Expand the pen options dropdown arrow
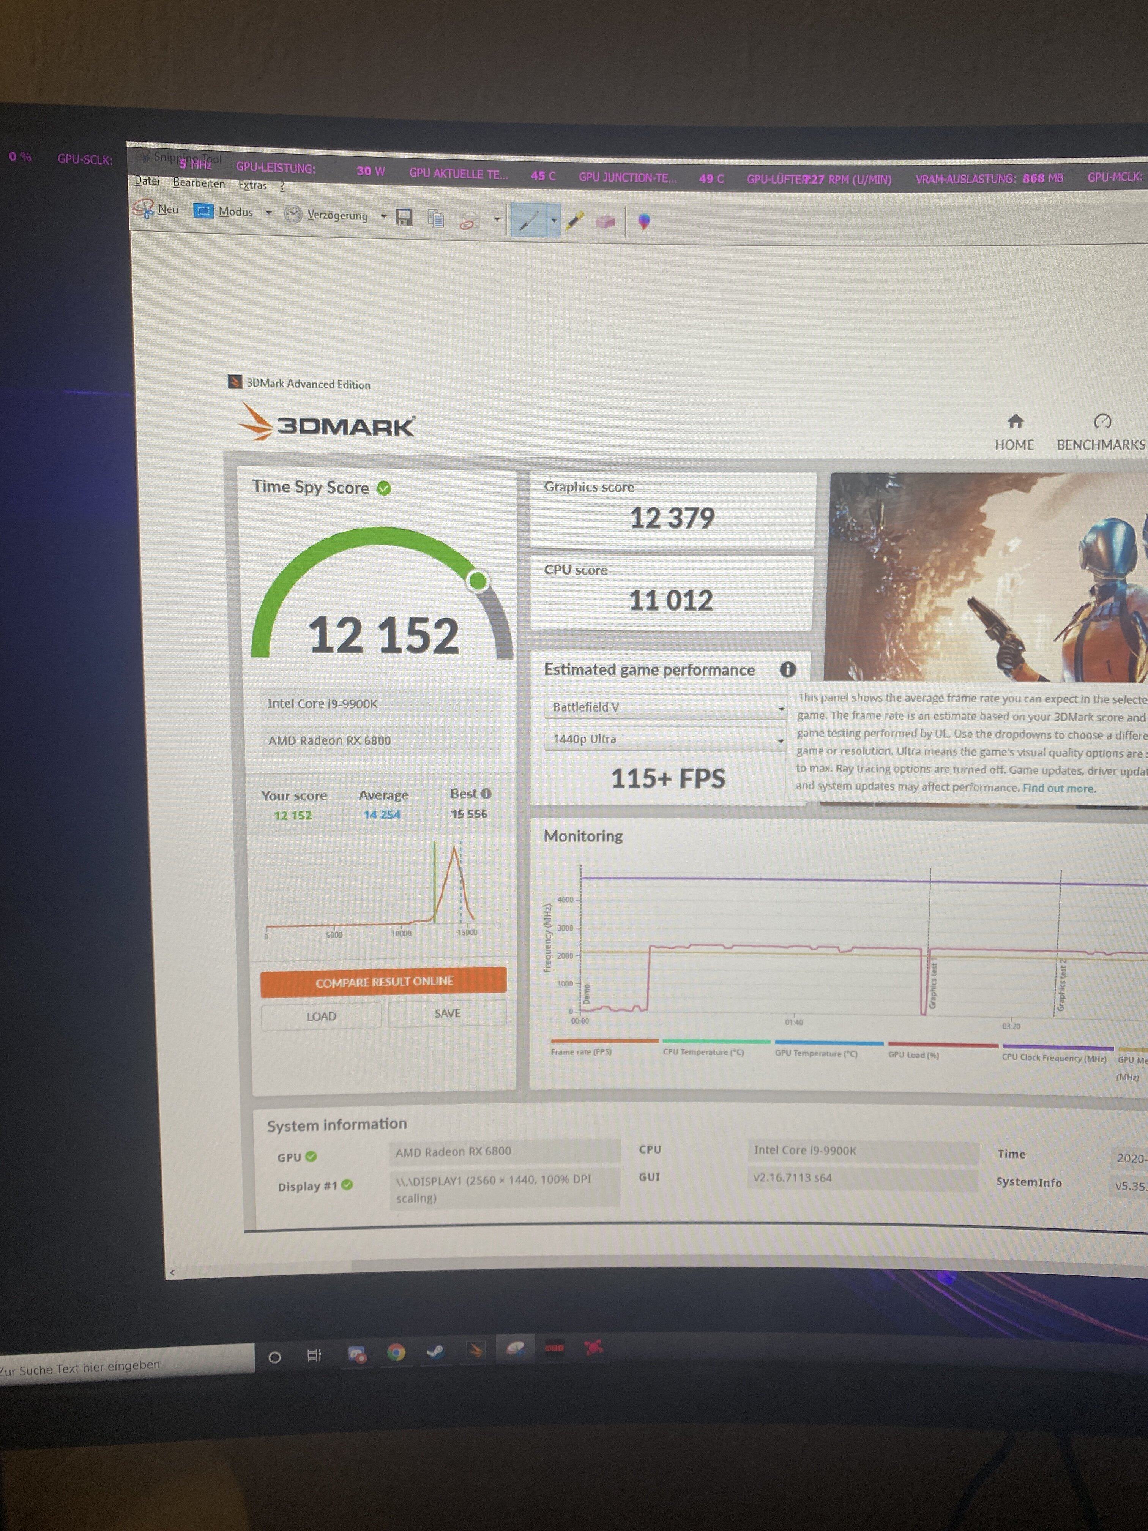1148x1531 pixels. point(553,221)
